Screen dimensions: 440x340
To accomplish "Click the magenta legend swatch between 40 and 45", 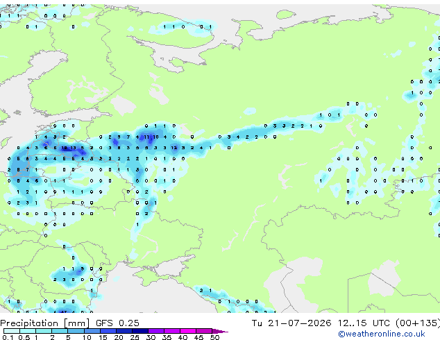I will tap(188, 331).
